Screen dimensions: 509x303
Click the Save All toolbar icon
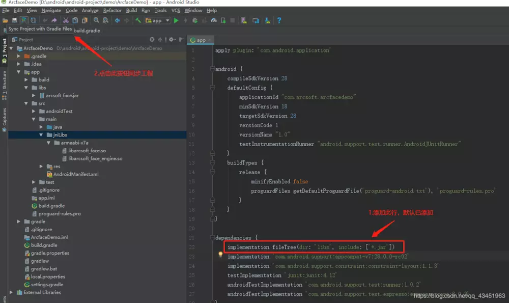(14, 20)
